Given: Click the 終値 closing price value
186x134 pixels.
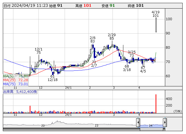Looking at the screenshot, I should [x=140, y=5].
